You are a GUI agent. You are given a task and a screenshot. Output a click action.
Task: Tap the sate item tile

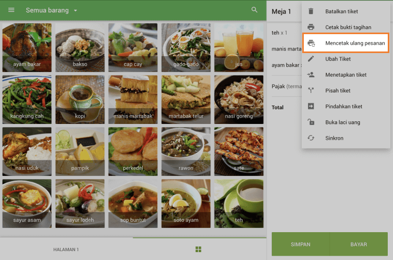[239, 151]
